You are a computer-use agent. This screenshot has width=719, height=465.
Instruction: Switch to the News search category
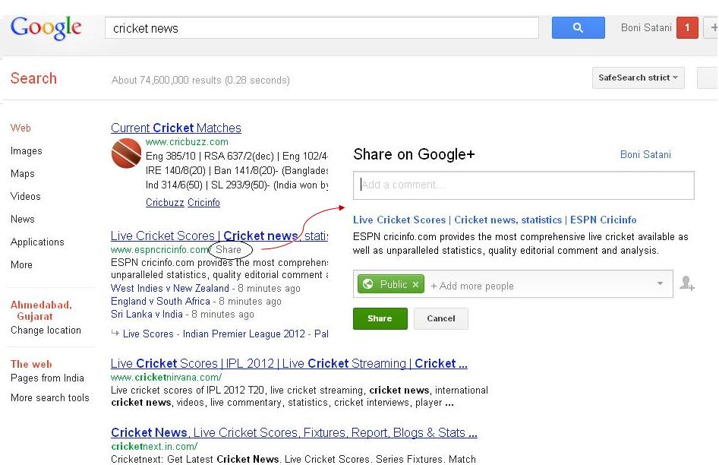pyautogui.click(x=23, y=220)
